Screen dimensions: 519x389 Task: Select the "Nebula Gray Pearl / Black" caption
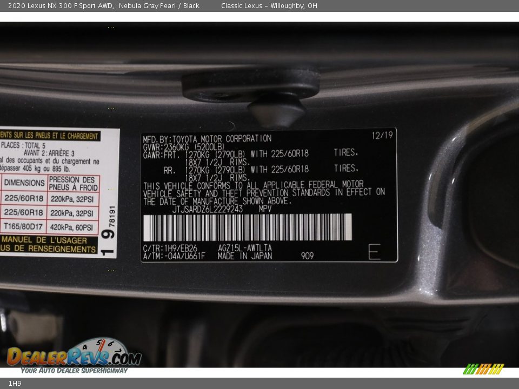click(x=159, y=6)
